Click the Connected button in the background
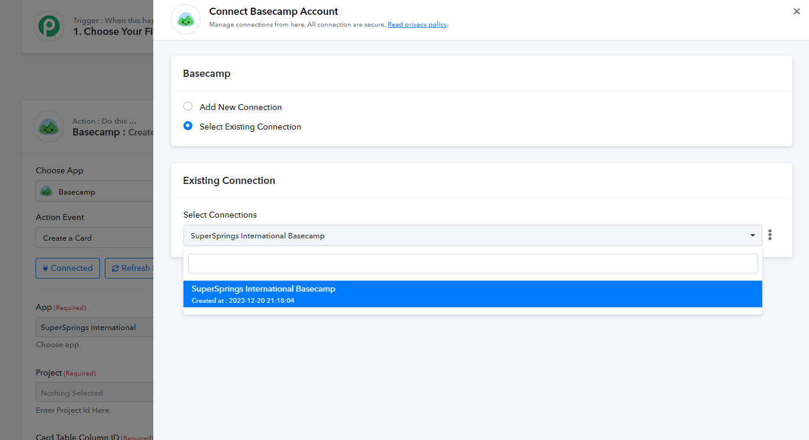 (67, 268)
